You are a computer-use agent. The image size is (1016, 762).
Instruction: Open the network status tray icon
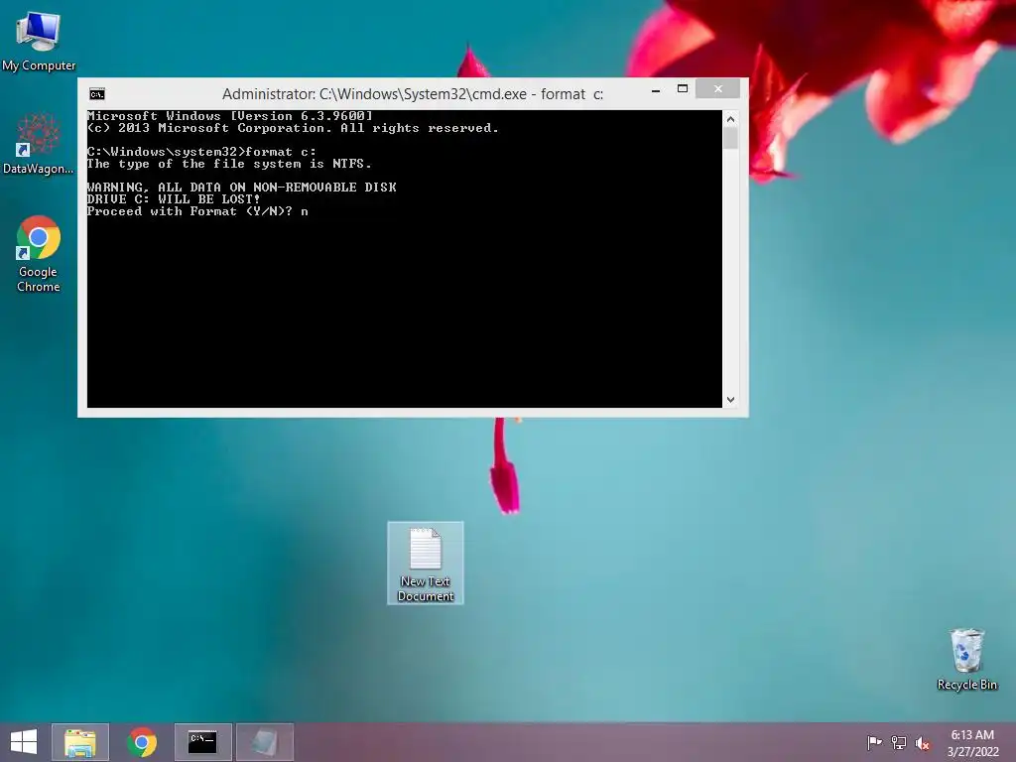pos(899,742)
